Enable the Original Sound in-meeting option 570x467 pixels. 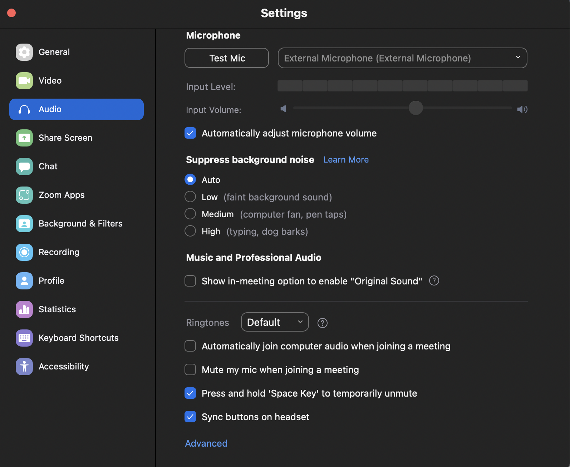click(x=190, y=281)
